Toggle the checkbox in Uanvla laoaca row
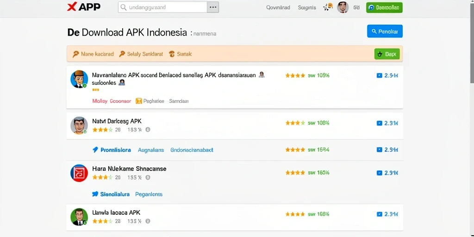The width and height of the screenshot is (474, 237). 380,214
